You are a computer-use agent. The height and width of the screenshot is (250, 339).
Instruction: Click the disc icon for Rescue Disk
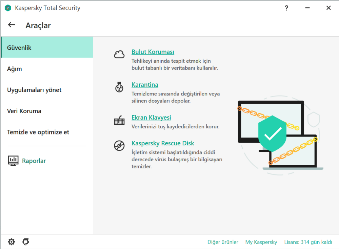click(x=119, y=146)
